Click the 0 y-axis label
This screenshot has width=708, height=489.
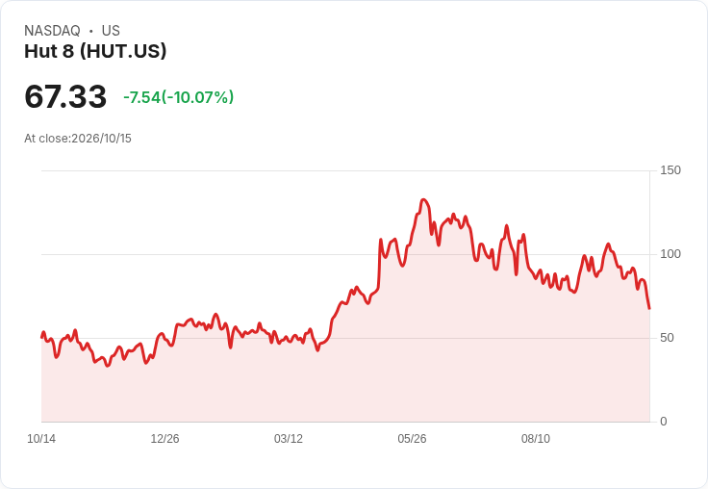(664, 422)
